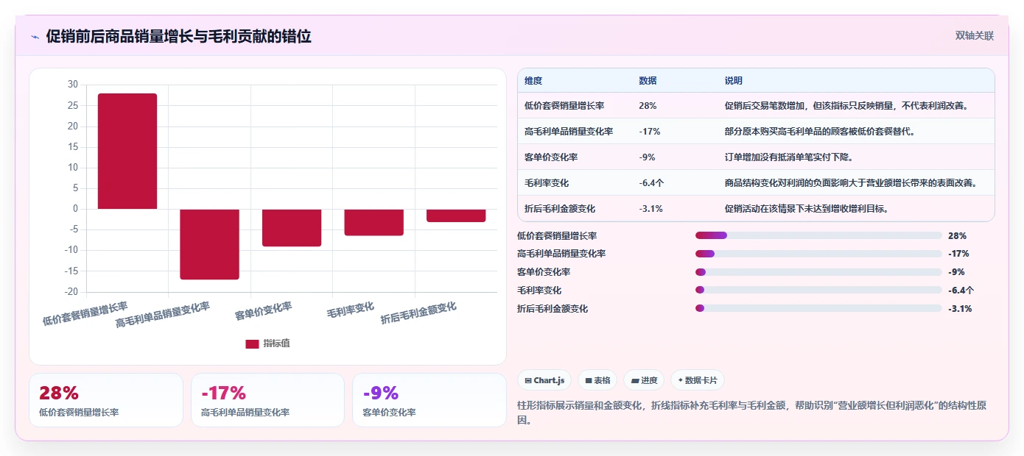1024x456 pixels.
Task: Select the table cell 客单价变化率
Action: pos(551,157)
